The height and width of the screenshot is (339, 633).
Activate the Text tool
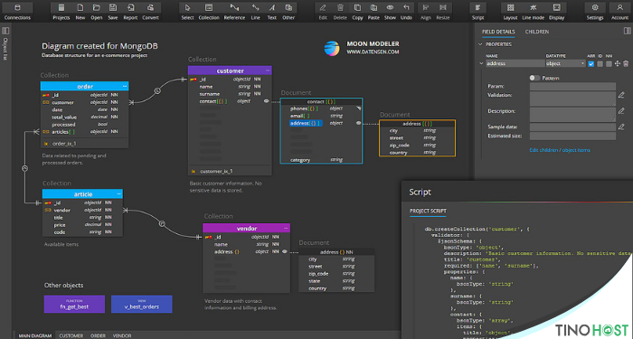tap(272, 7)
